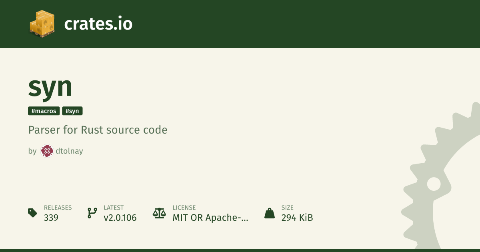The width and height of the screenshot is (480, 252).
Task: Click the balance scale license icon
Action: (x=159, y=213)
